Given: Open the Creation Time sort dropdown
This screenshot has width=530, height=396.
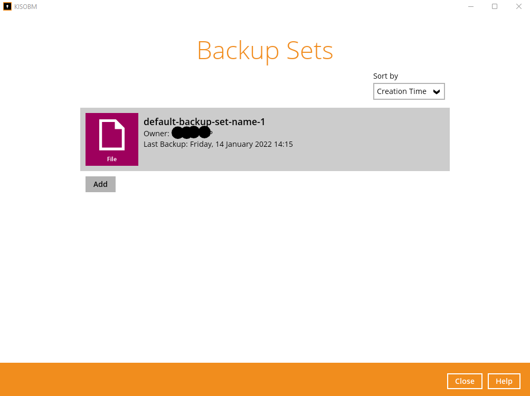Looking at the screenshot, I should [409, 91].
